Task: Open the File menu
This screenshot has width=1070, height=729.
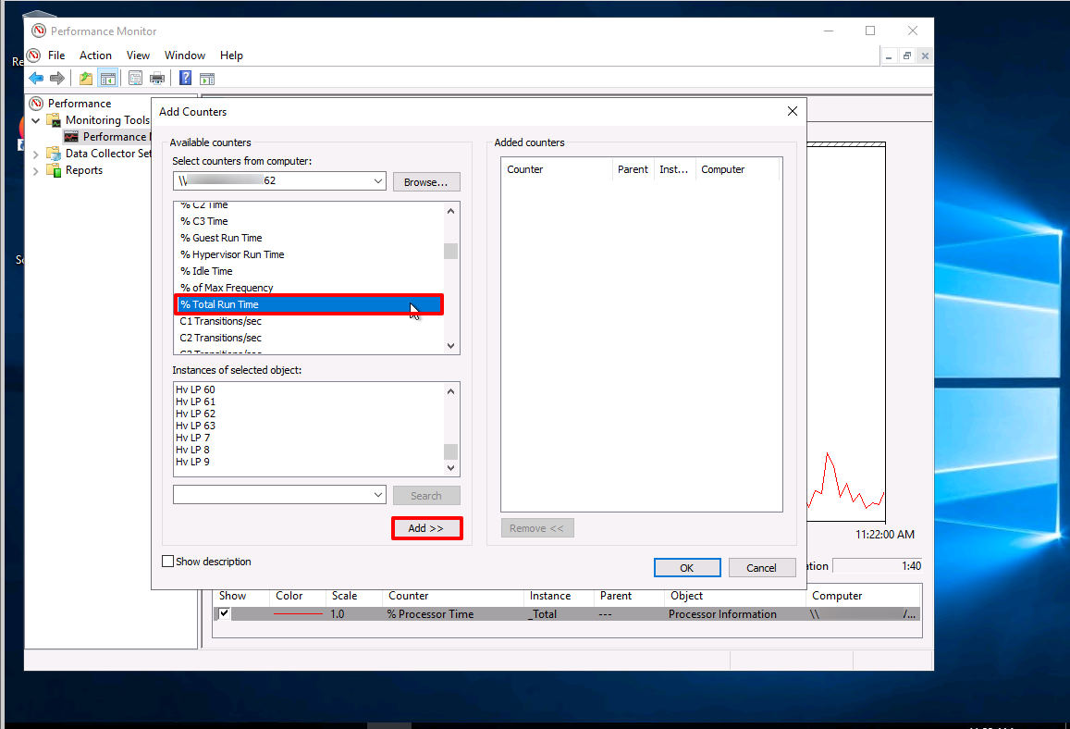Action: point(56,56)
